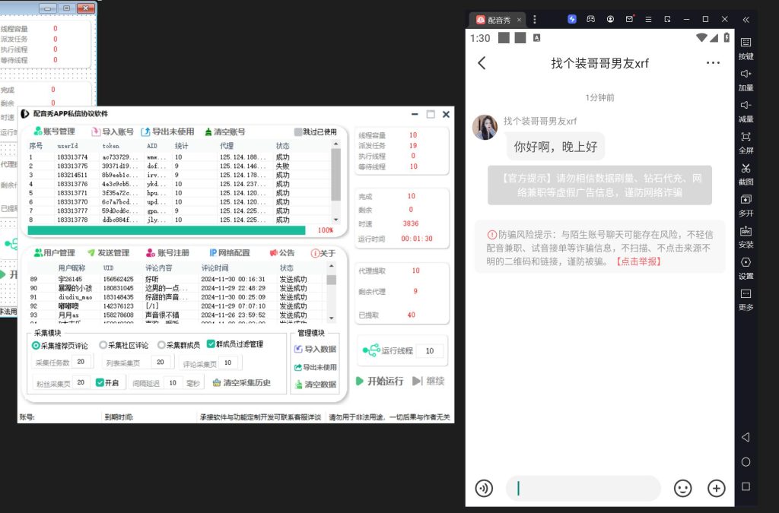The width and height of the screenshot is (779, 513).
Task: Open the hamburger menu in emulator title bar
Action: (647, 19)
